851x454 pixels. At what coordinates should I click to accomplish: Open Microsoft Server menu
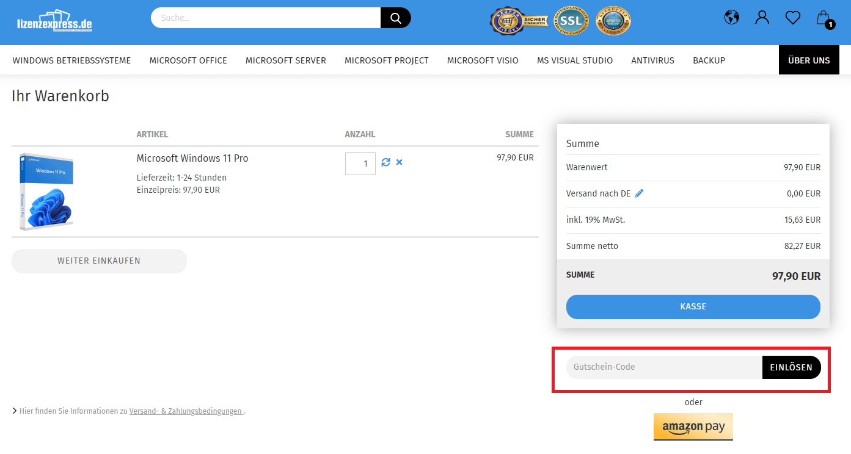tap(286, 60)
